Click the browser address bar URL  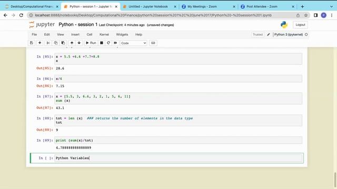point(153,15)
